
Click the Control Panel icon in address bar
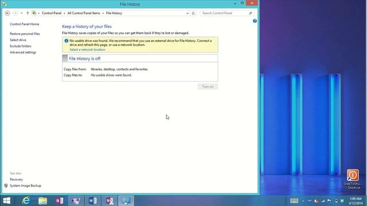point(34,13)
